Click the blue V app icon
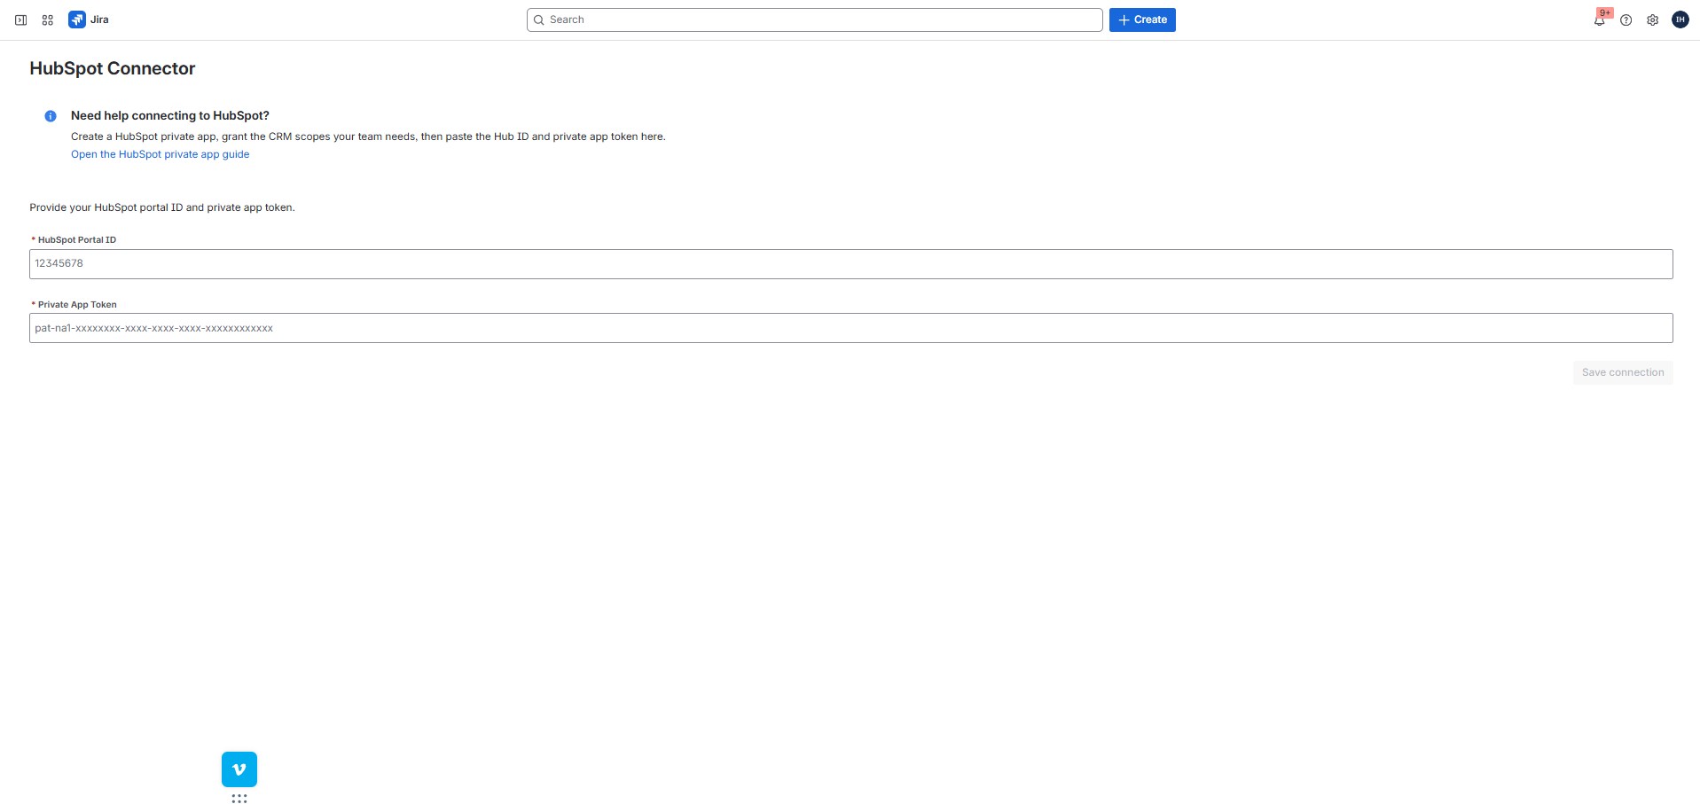Screen dimensions: 1700x804 click(239, 769)
